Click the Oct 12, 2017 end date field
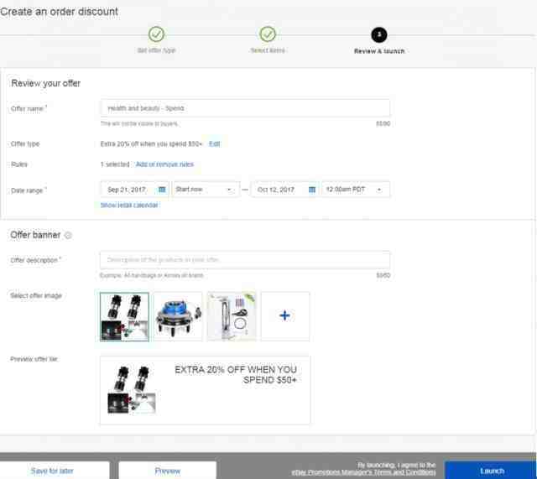The width and height of the screenshot is (537, 479). tap(285, 190)
